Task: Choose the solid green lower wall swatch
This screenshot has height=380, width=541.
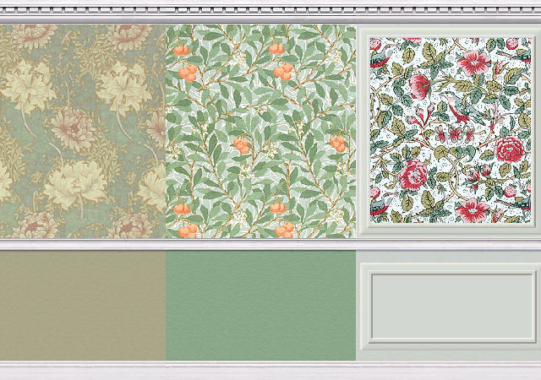Action: [x=260, y=304]
